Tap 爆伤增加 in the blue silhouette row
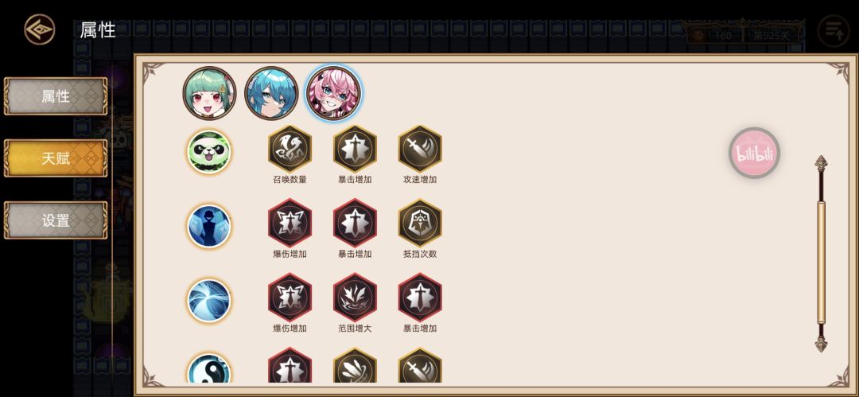Screen dimensions: 859x397 (x=290, y=223)
